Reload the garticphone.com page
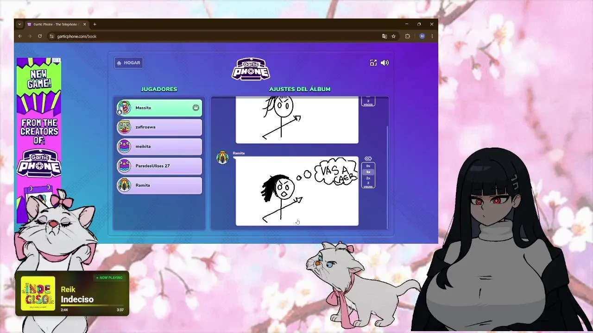Image resolution: width=593 pixels, height=333 pixels. [x=40, y=36]
